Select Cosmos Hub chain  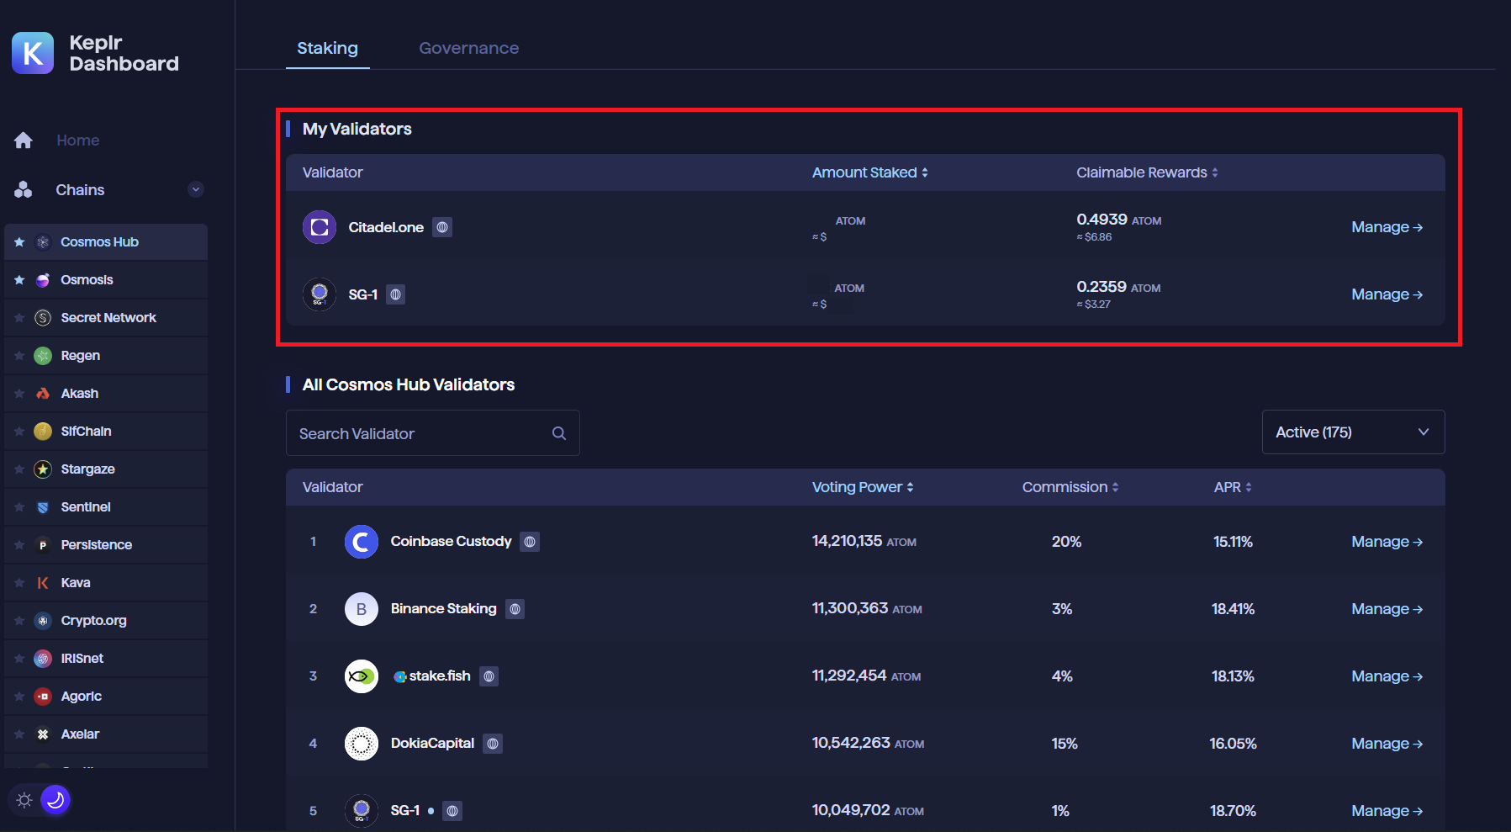pyautogui.click(x=106, y=242)
